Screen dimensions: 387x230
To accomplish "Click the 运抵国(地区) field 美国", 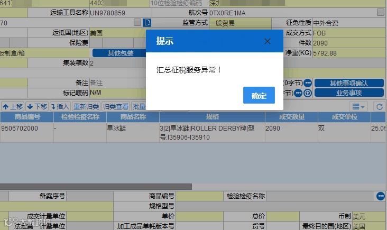I will pyautogui.click(x=117, y=33).
